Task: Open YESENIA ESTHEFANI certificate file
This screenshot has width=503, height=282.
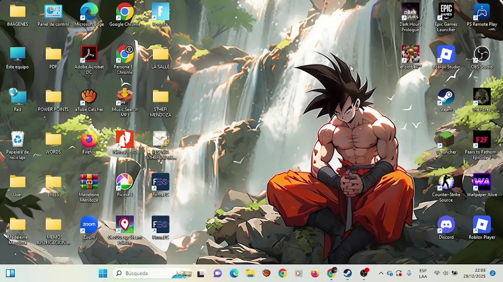Action: [x=160, y=145]
